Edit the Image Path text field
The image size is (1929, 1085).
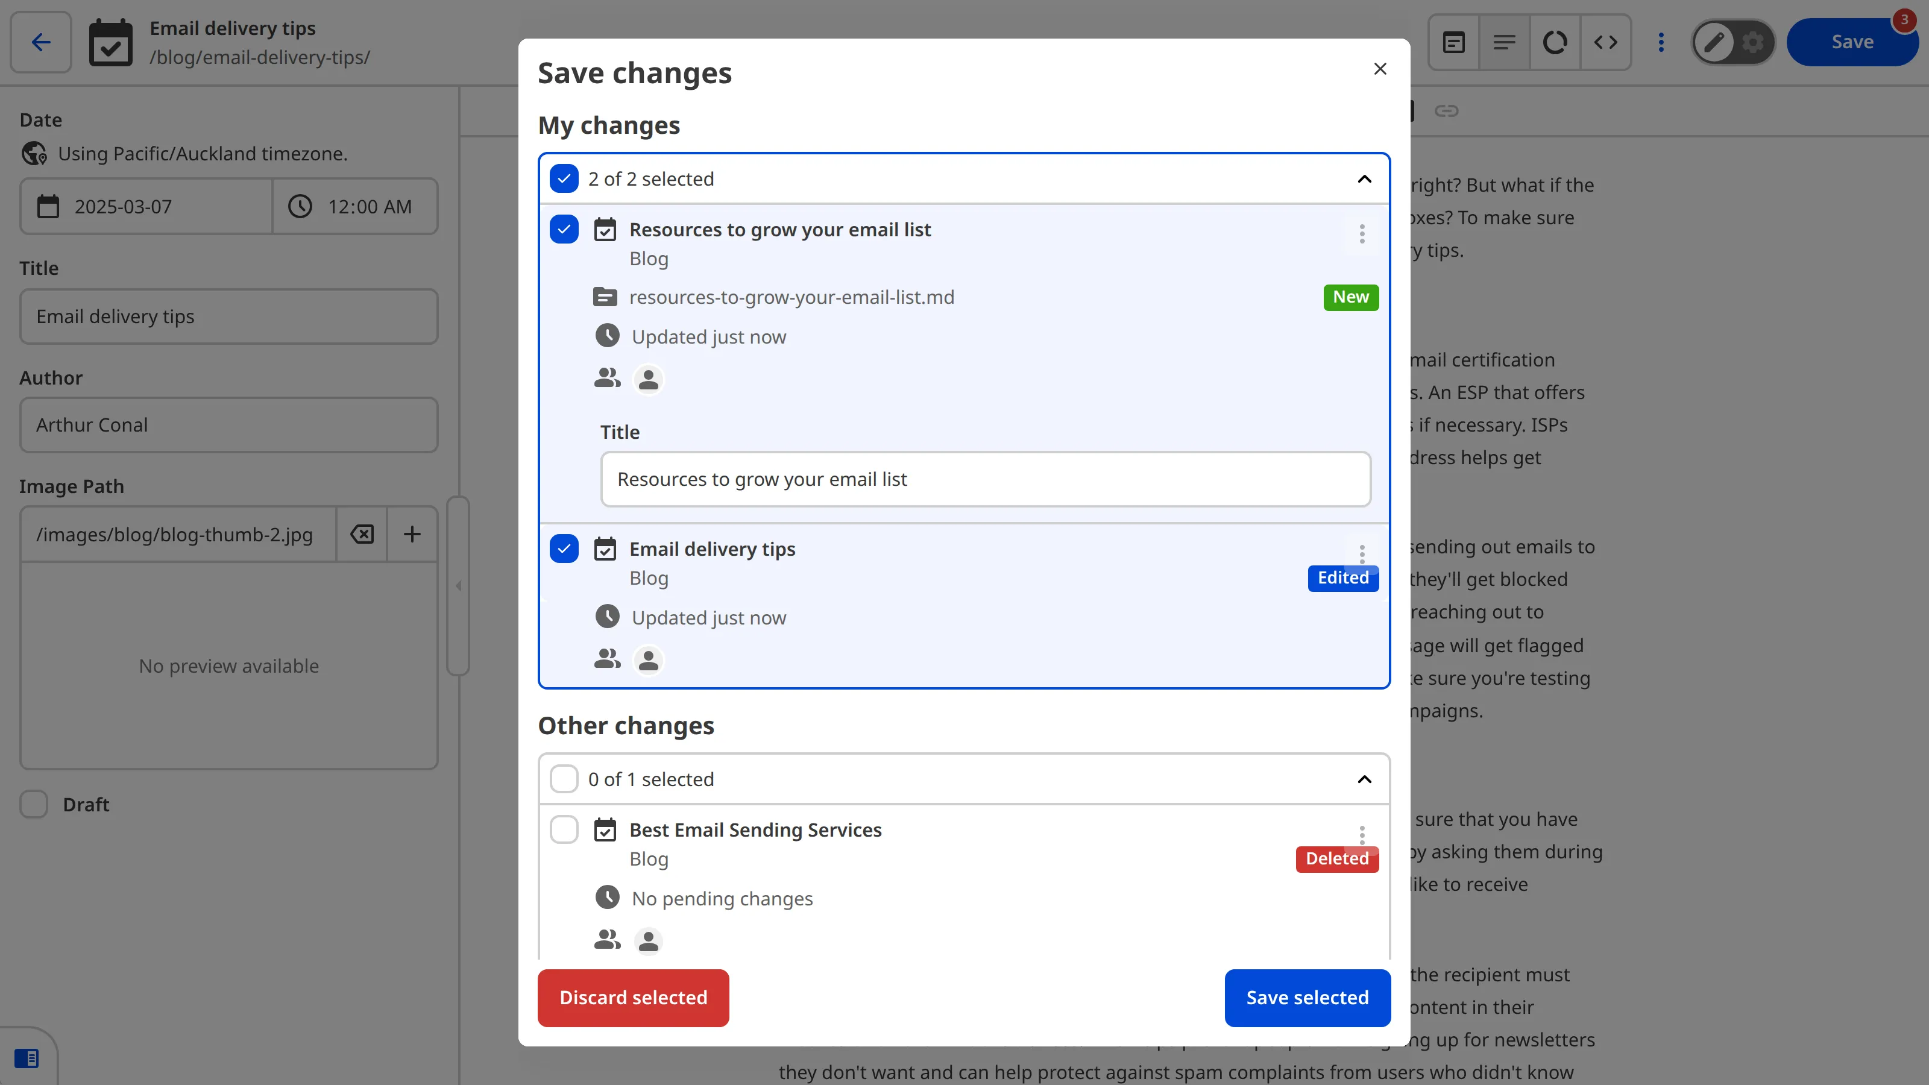pyautogui.click(x=178, y=534)
